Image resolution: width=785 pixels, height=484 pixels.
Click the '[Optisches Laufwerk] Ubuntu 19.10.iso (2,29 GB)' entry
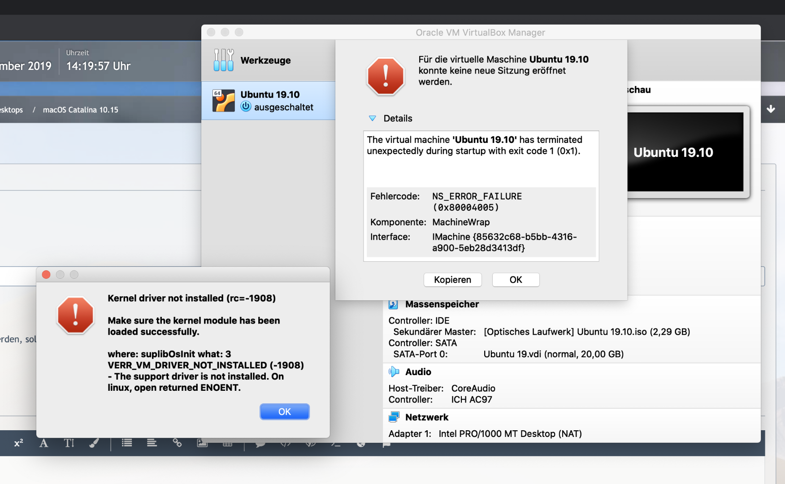click(x=587, y=332)
